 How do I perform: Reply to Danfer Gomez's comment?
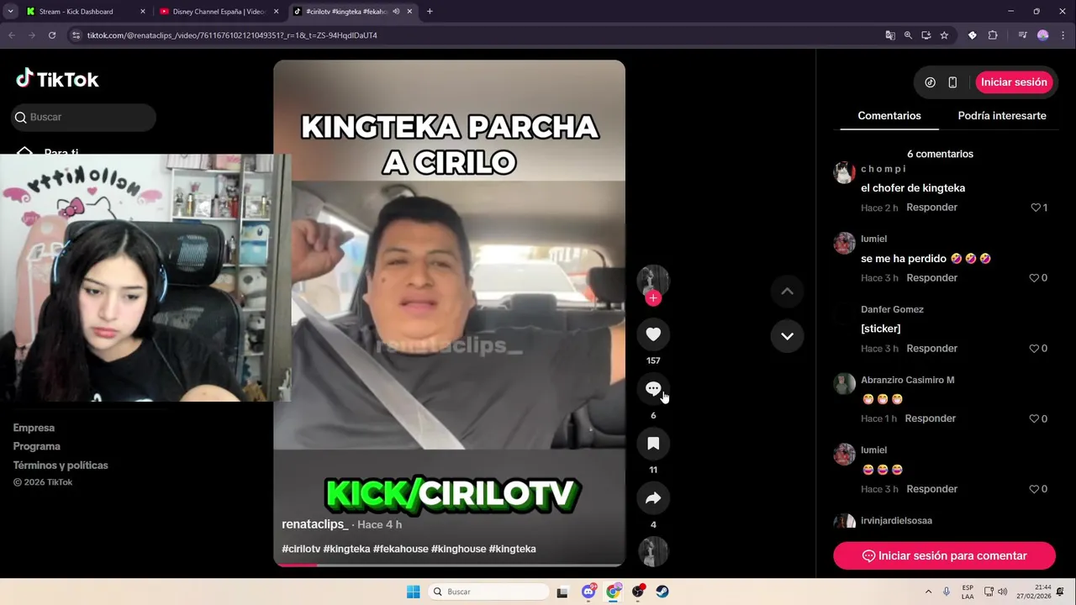pyautogui.click(x=931, y=349)
